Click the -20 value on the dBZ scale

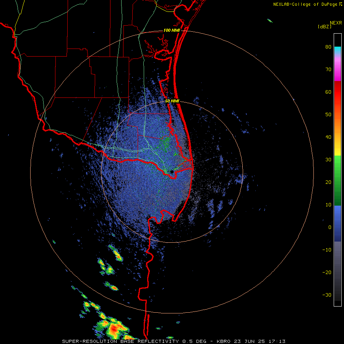pyautogui.click(x=327, y=273)
